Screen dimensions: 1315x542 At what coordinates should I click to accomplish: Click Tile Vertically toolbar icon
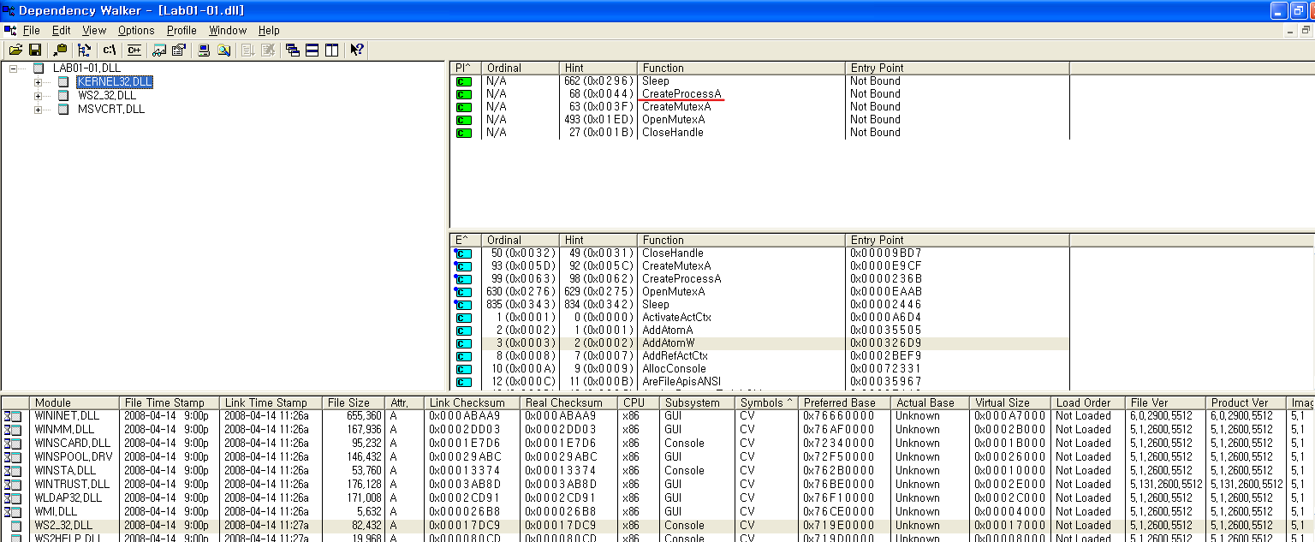pos(332,50)
